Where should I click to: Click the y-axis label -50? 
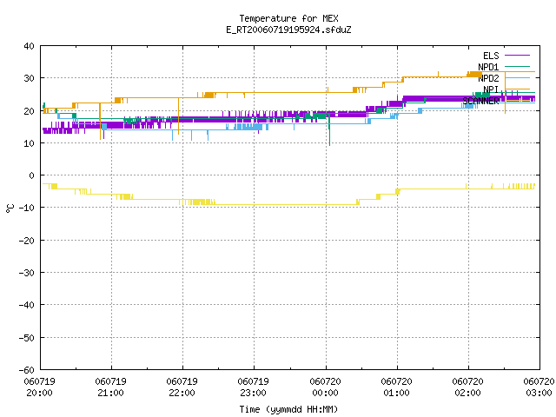click(27, 338)
